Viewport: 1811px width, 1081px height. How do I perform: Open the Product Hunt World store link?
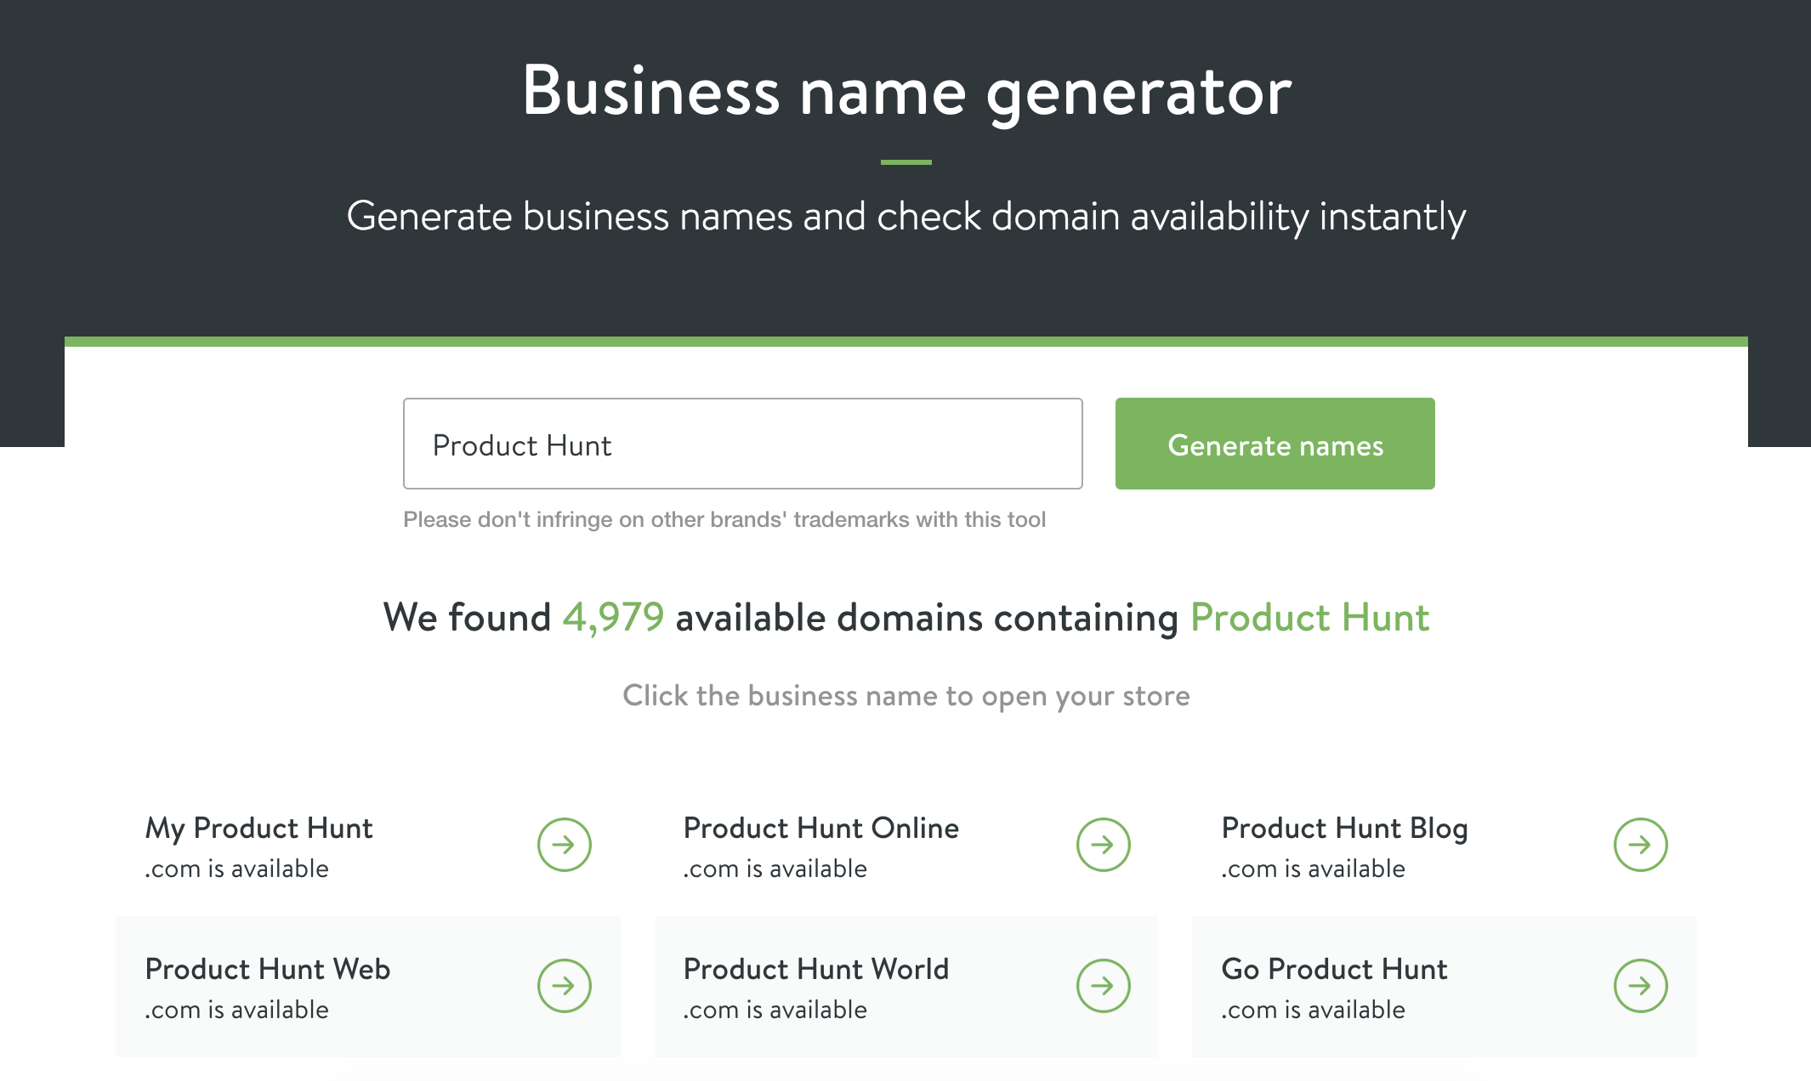[x=815, y=969]
